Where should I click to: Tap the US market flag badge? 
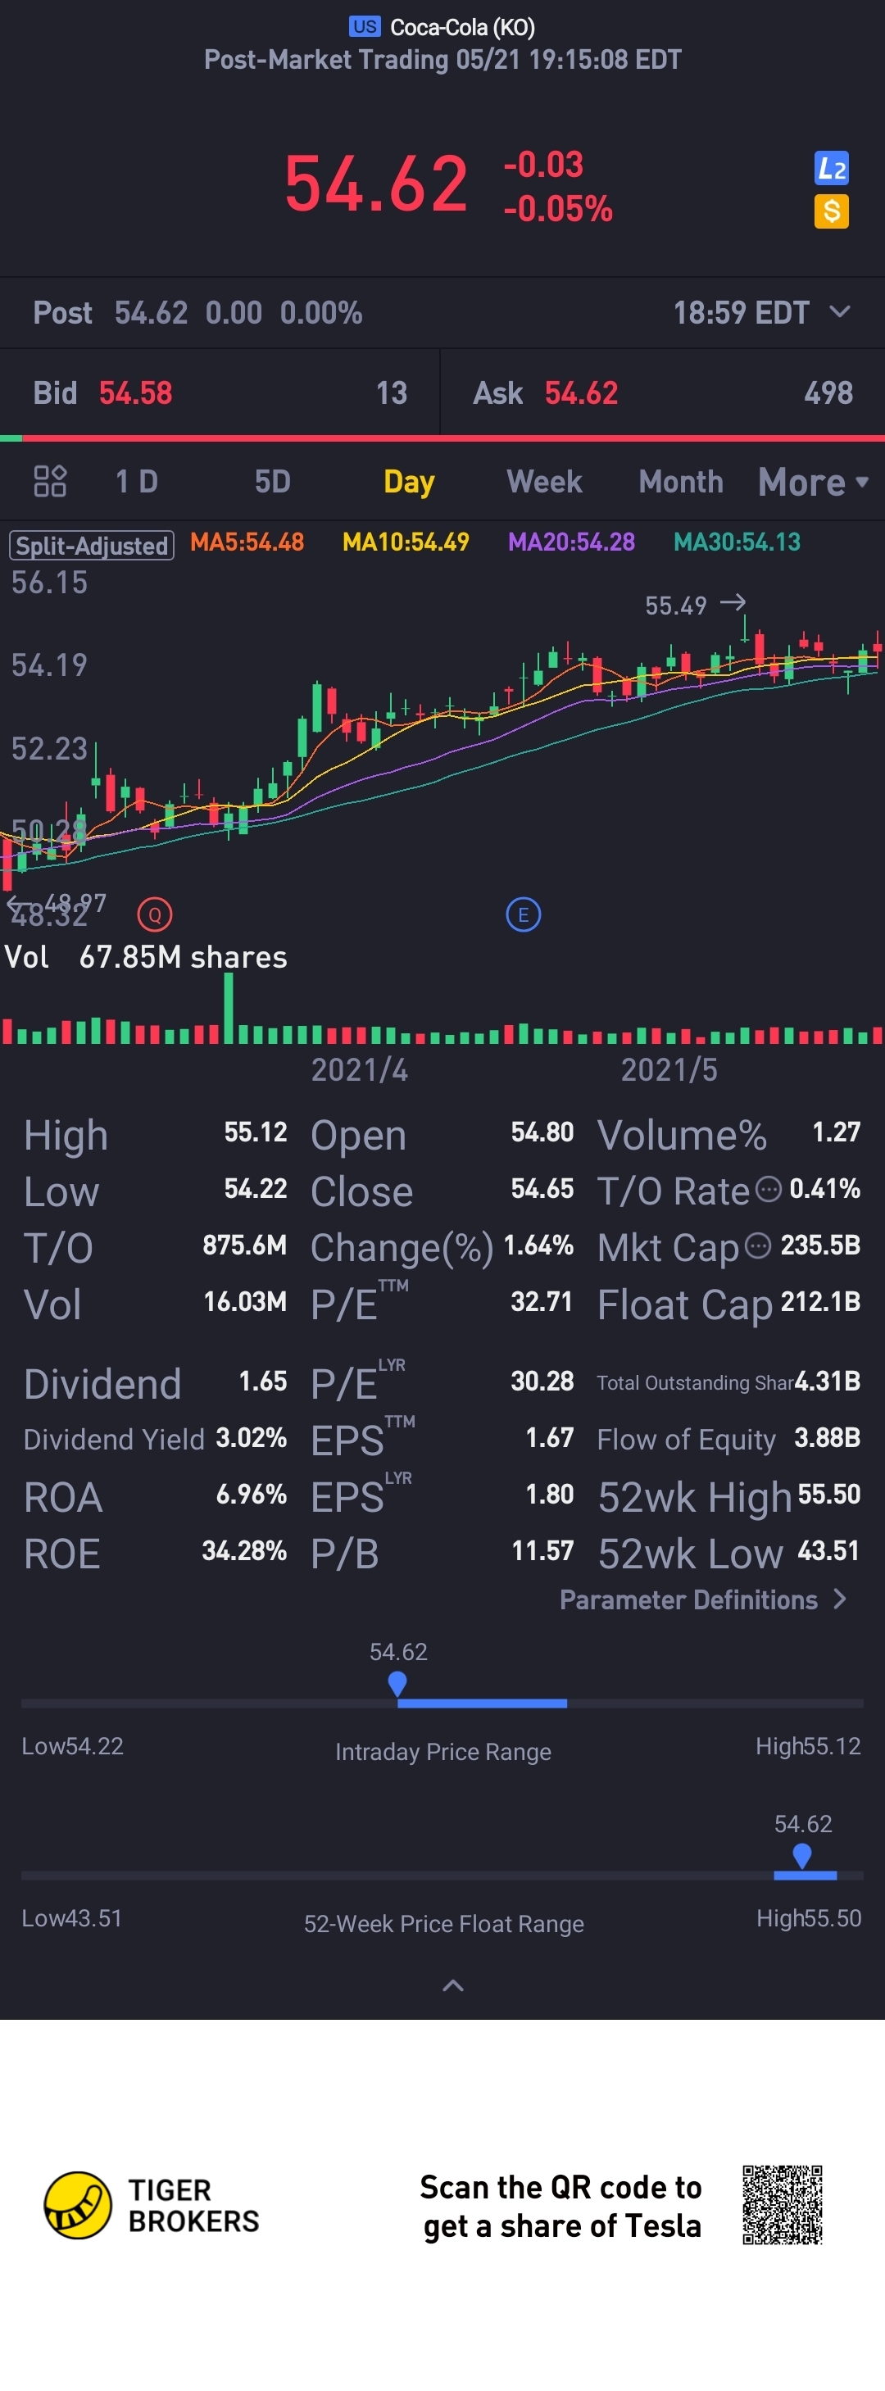365,27
